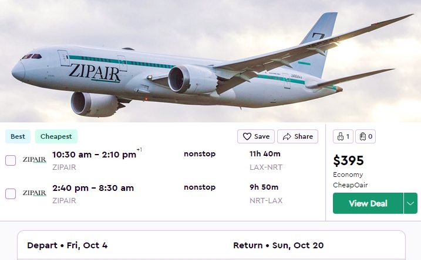Expand the arrow beside View Deal

410,203
